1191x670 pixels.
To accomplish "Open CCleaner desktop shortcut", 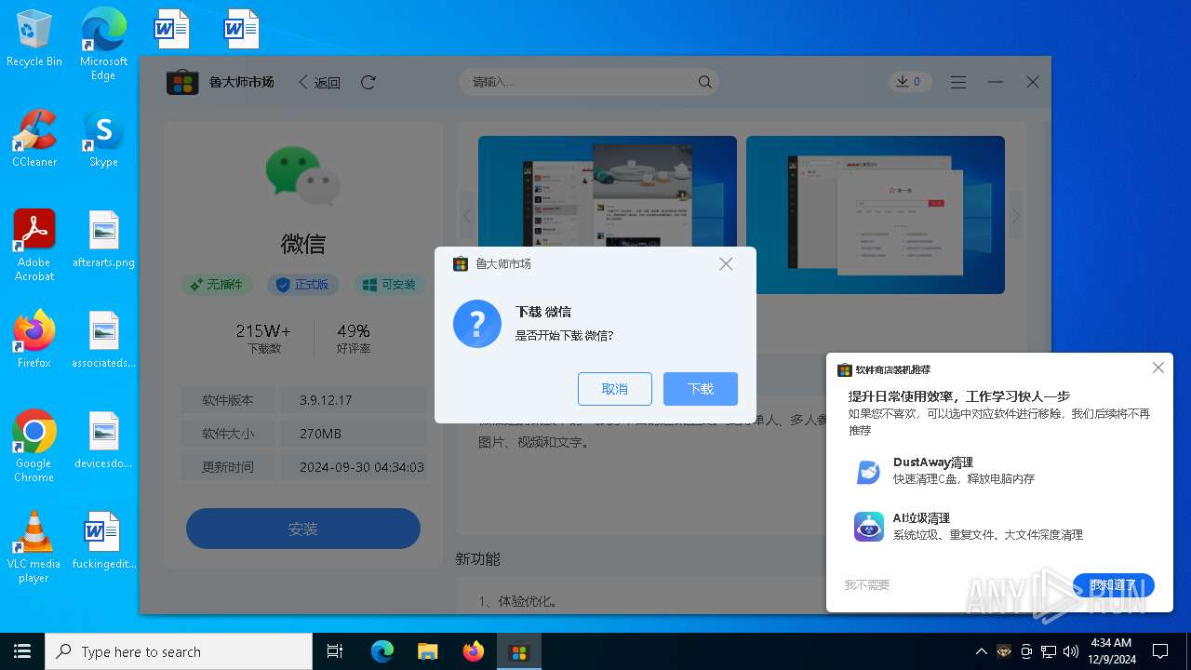I will pyautogui.click(x=34, y=139).
